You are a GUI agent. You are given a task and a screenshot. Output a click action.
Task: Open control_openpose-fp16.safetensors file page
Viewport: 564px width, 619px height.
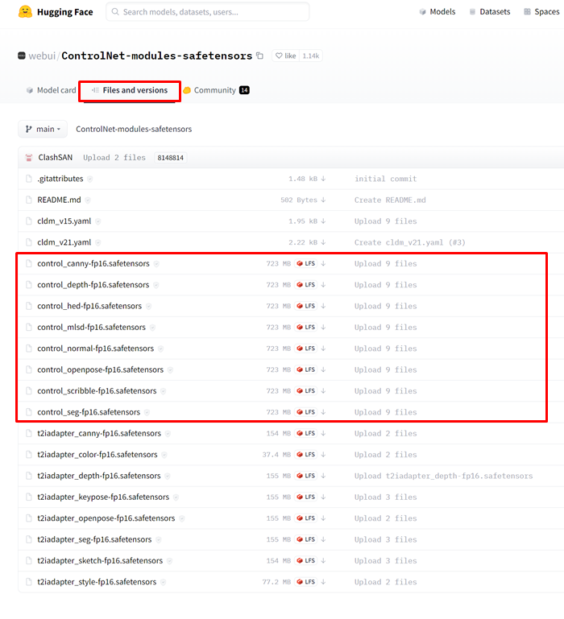tap(101, 369)
